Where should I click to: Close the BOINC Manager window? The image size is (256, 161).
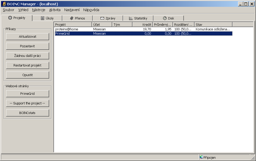click(x=252, y=4)
